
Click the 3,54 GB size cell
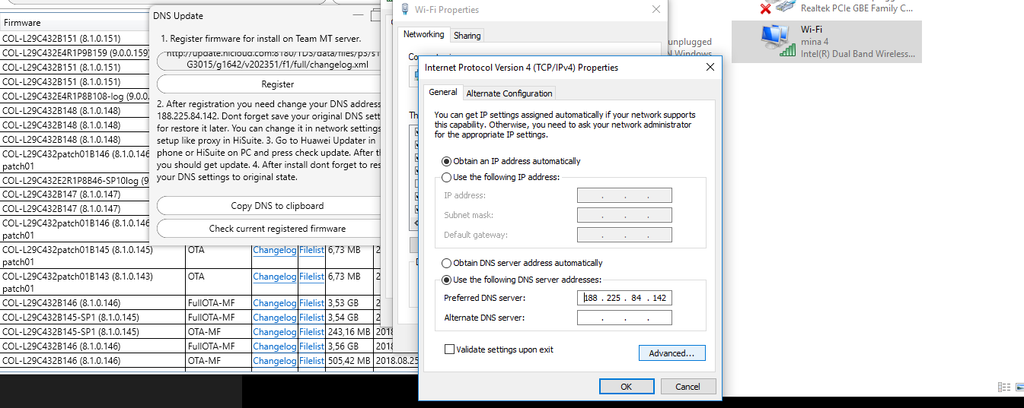pos(349,318)
